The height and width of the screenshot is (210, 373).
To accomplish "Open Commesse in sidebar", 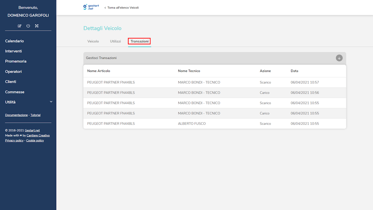I will tap(15, 92).
